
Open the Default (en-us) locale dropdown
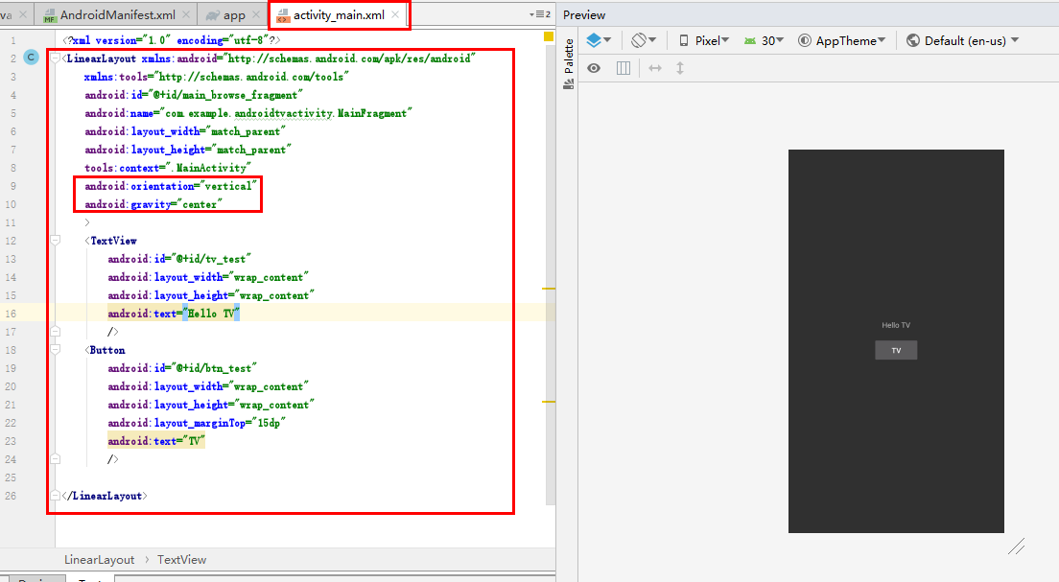click(962, 40)
